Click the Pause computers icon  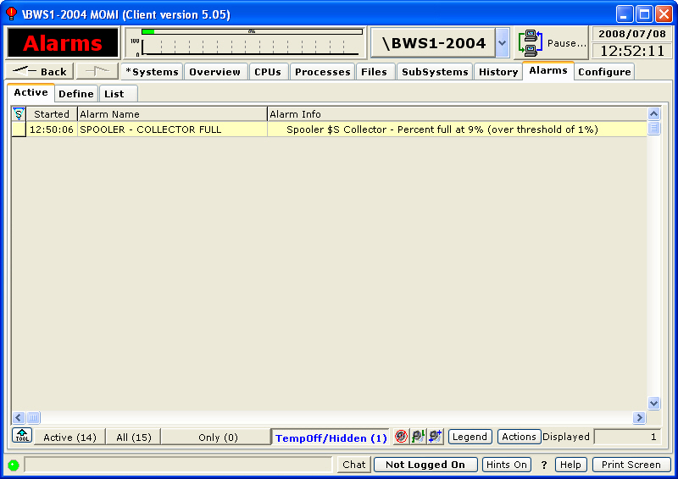click(x=531, y=43)
